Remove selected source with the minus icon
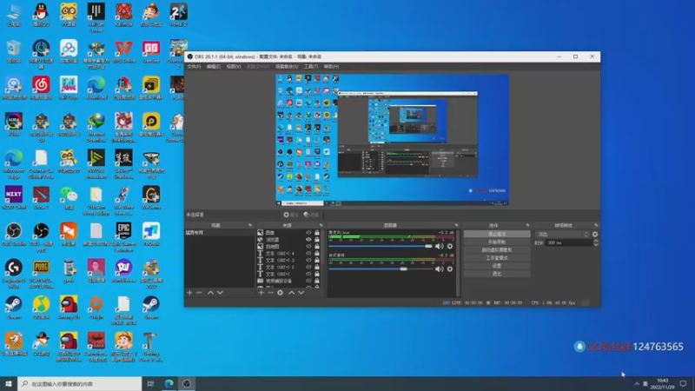The height and width of the screenshot is (391, 695). (x=270, y=293)
